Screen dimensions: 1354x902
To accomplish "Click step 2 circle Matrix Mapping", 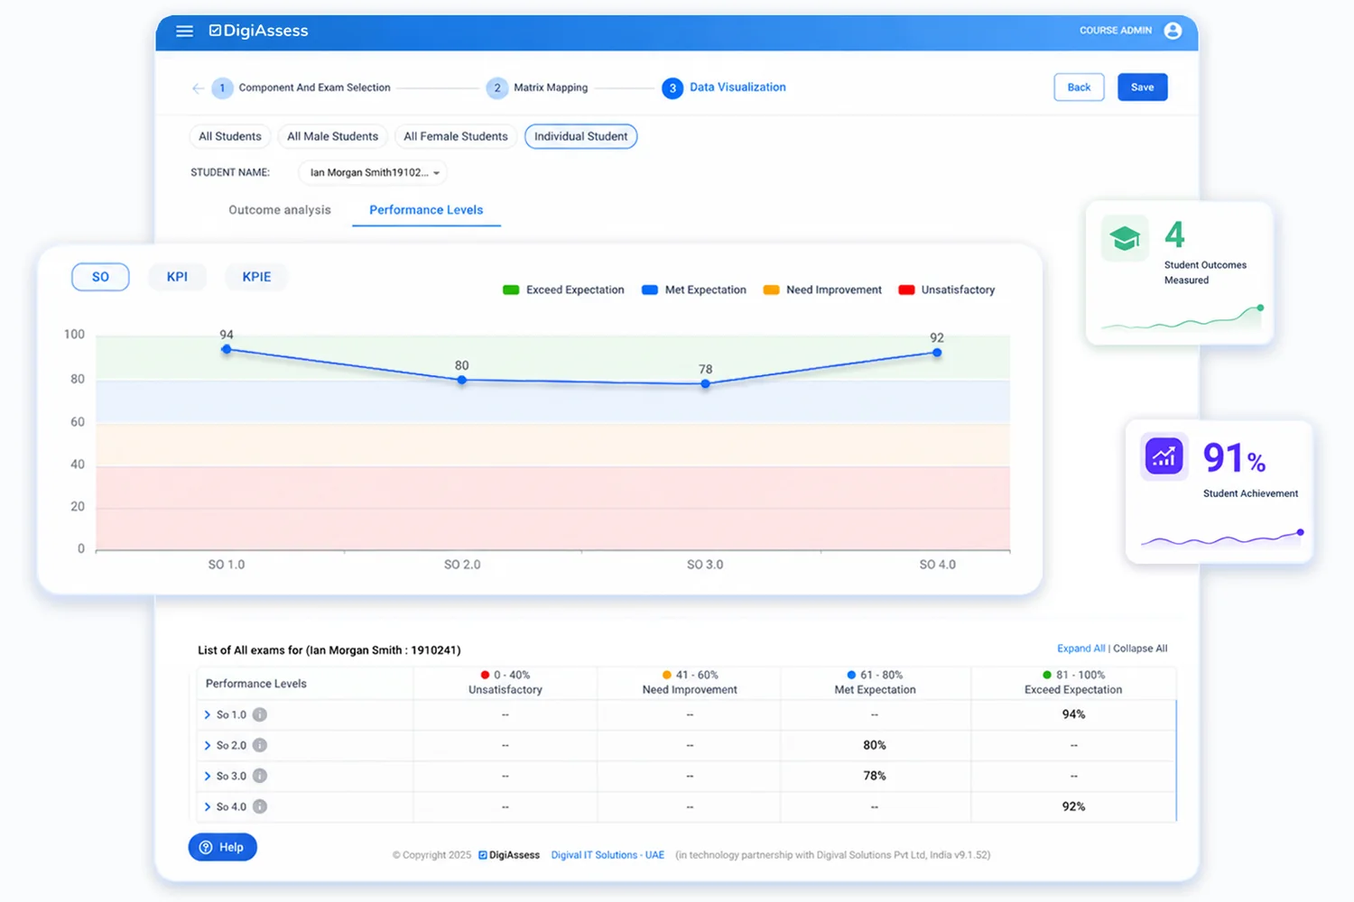I will tap(496, 88).
